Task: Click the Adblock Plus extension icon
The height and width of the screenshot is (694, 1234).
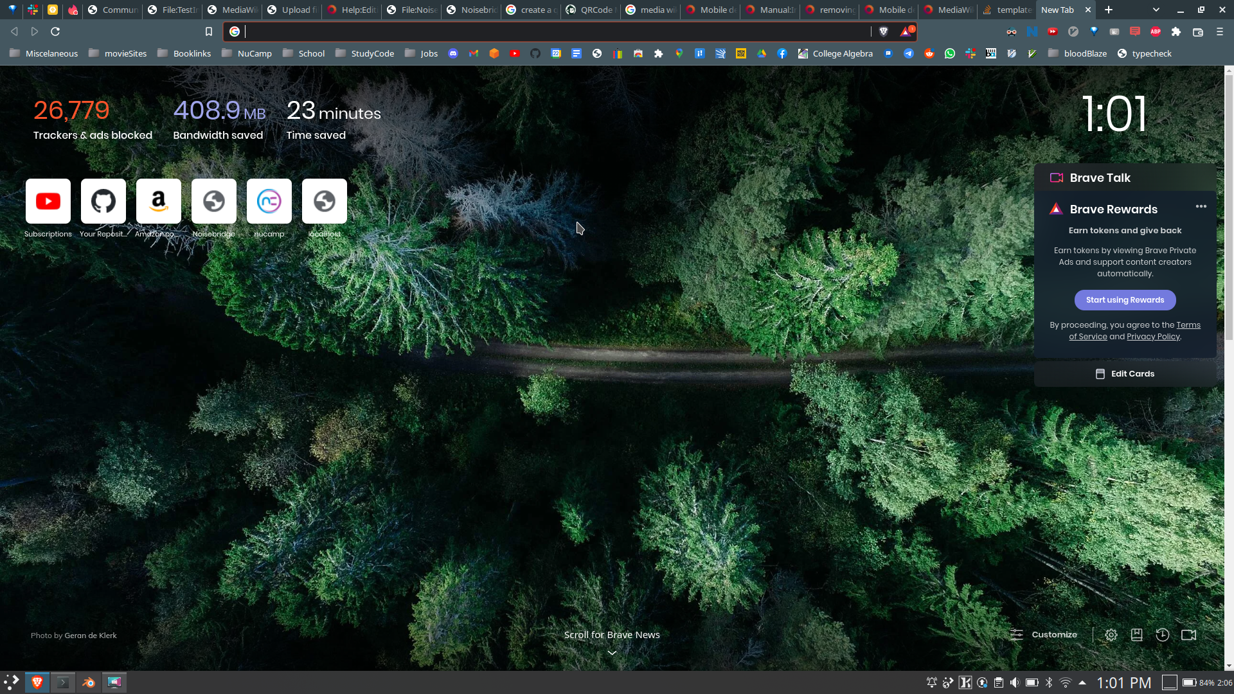Action: (1155, 31)
